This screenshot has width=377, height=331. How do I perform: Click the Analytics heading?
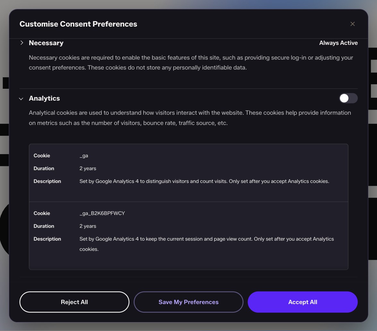[x=44, y=98]
